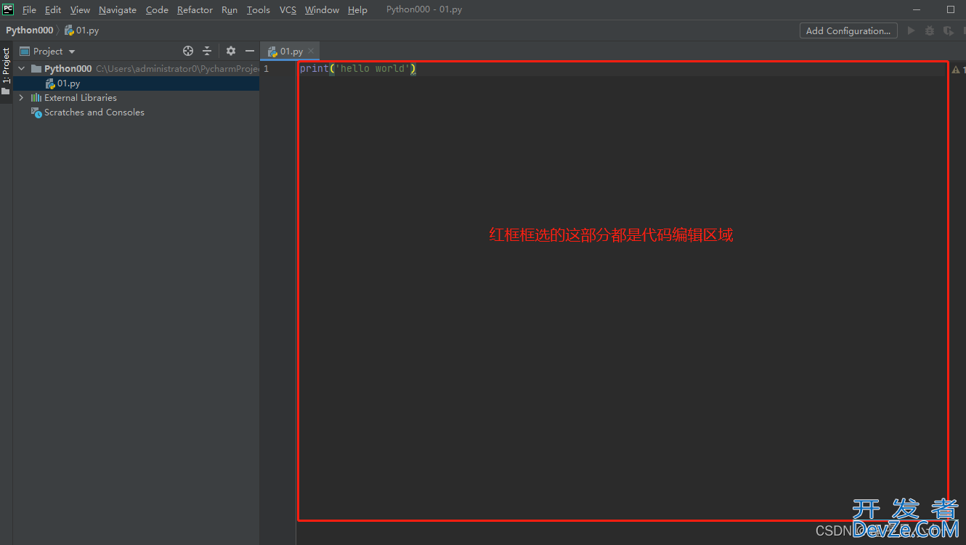Select External Libraries in project tree

pyautogui.click(x=80, y=97)
